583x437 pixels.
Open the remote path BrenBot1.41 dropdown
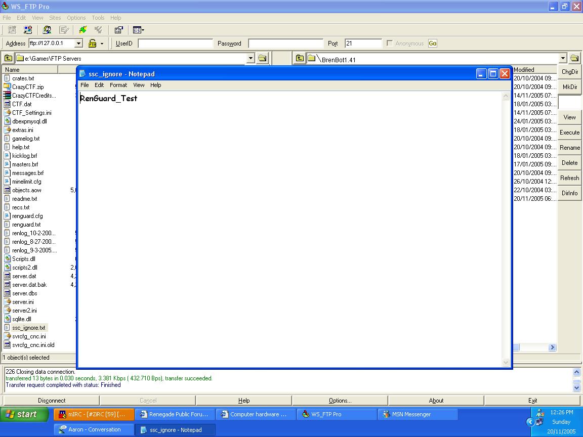click(x=563, y=58)
